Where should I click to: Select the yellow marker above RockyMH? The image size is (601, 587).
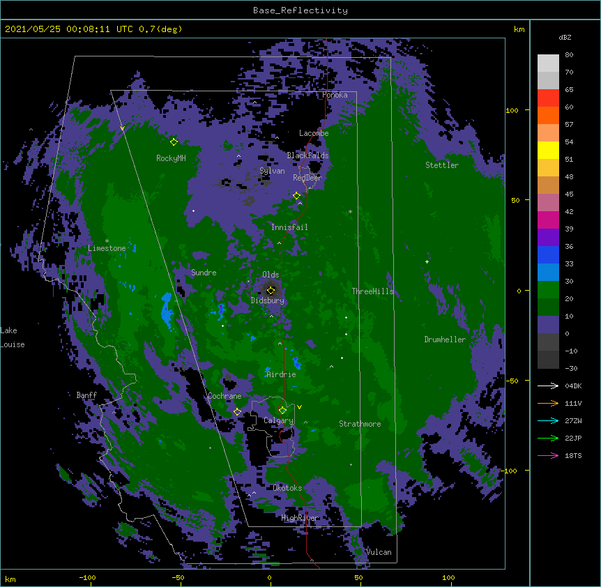[174, 142]
